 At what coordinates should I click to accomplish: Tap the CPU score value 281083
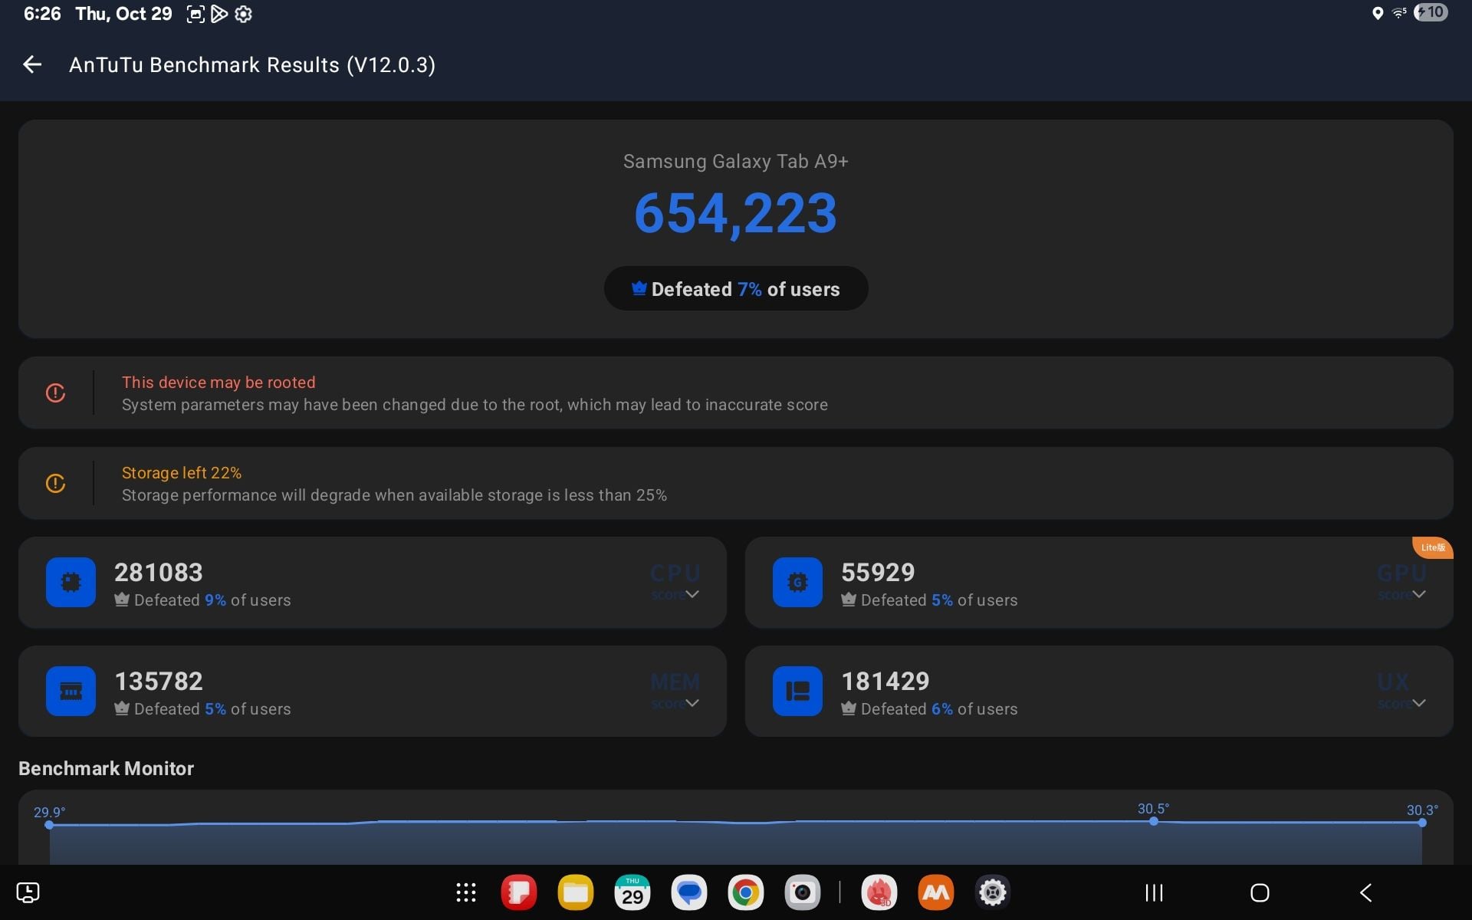[159, 572]
